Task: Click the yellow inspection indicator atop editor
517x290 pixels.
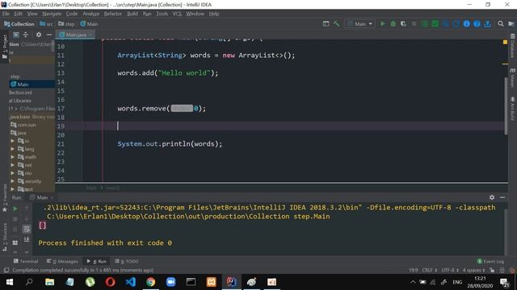Action: (x=505, y=42)
